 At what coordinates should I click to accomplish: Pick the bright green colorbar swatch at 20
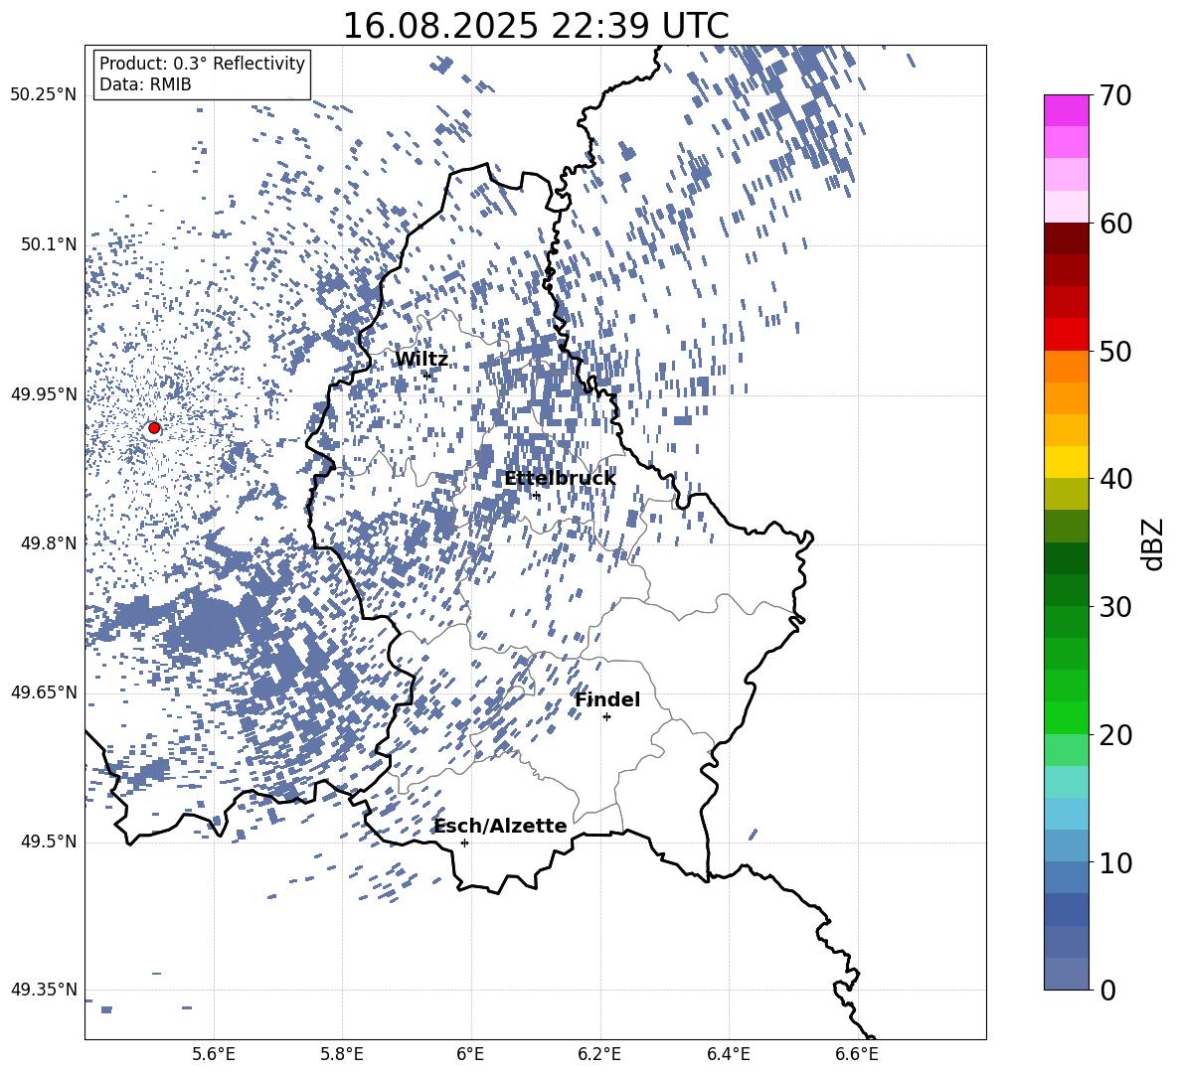[1067, 717]
